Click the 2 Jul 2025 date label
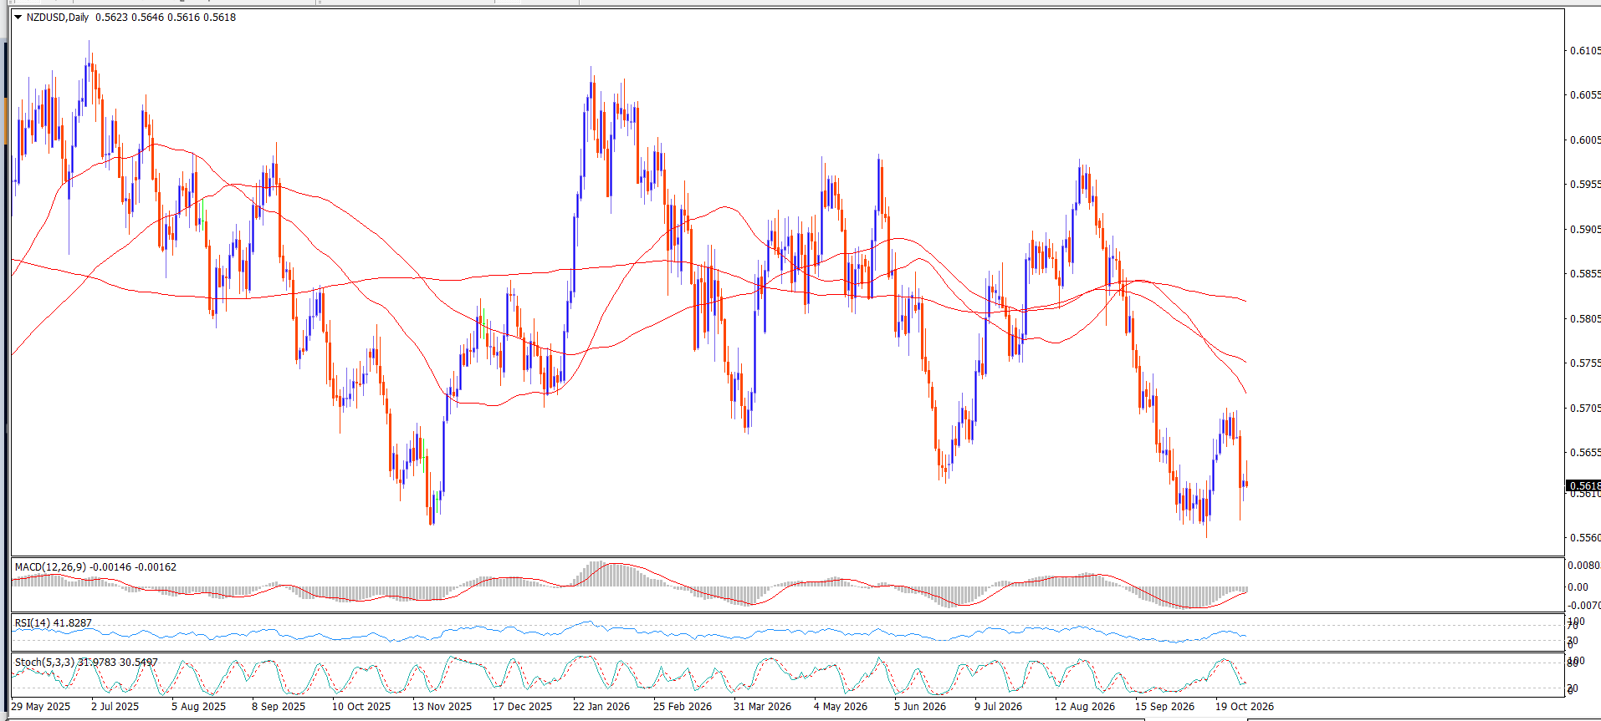This screenshot has width=1601, height=721. point(115,707)
